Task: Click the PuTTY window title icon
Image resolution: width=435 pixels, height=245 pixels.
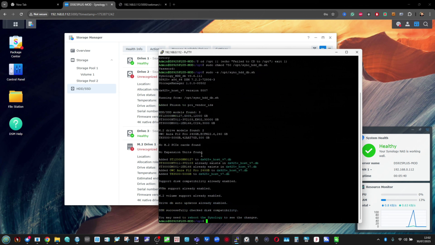Action: pos(162,52)
